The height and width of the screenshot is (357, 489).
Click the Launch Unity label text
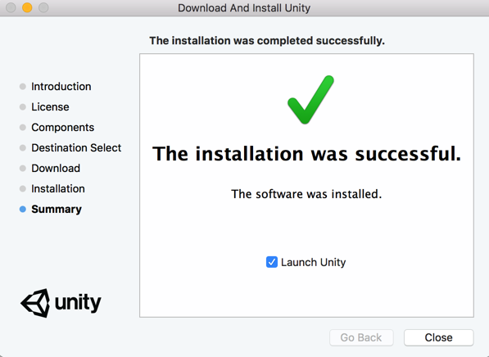[313, 263]
